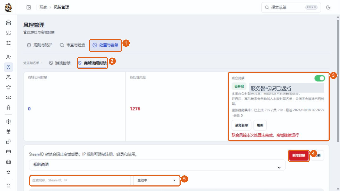Viewport: 340px width, 191px height.
Task: Open the award ribbon sidebar icon
Action: [x=8, y=107]
